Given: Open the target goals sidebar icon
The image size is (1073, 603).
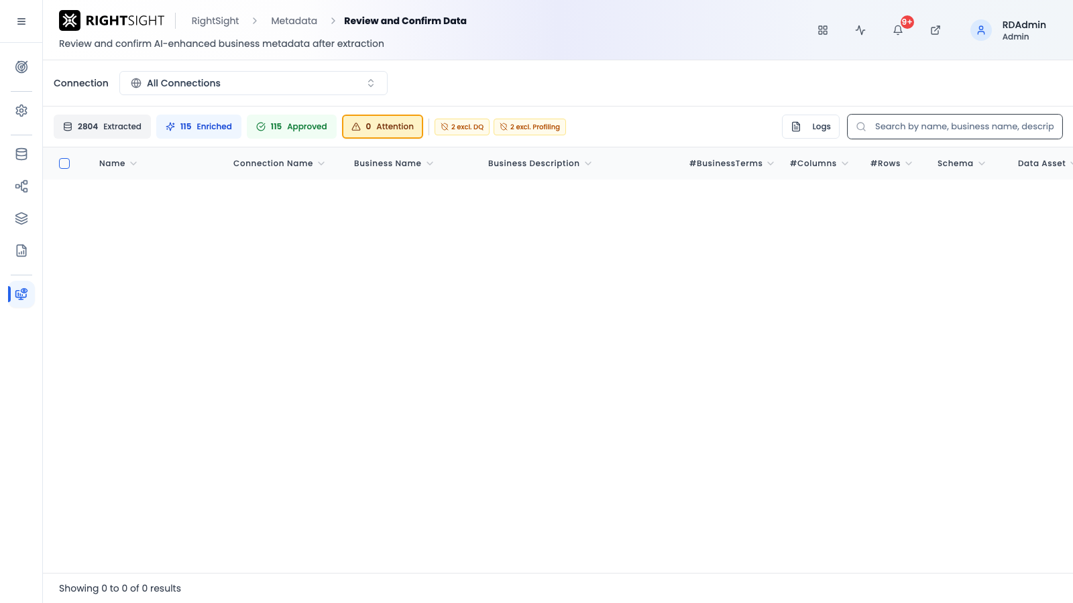Looking at the screenshot, I should 21,67.
